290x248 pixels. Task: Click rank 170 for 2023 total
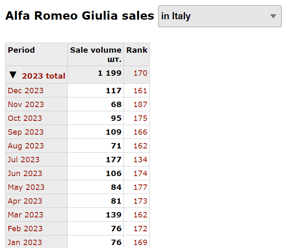[x=140, y=73]
